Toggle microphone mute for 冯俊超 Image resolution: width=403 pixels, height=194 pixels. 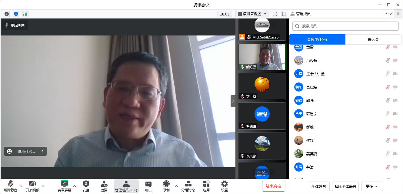[388, 60]
